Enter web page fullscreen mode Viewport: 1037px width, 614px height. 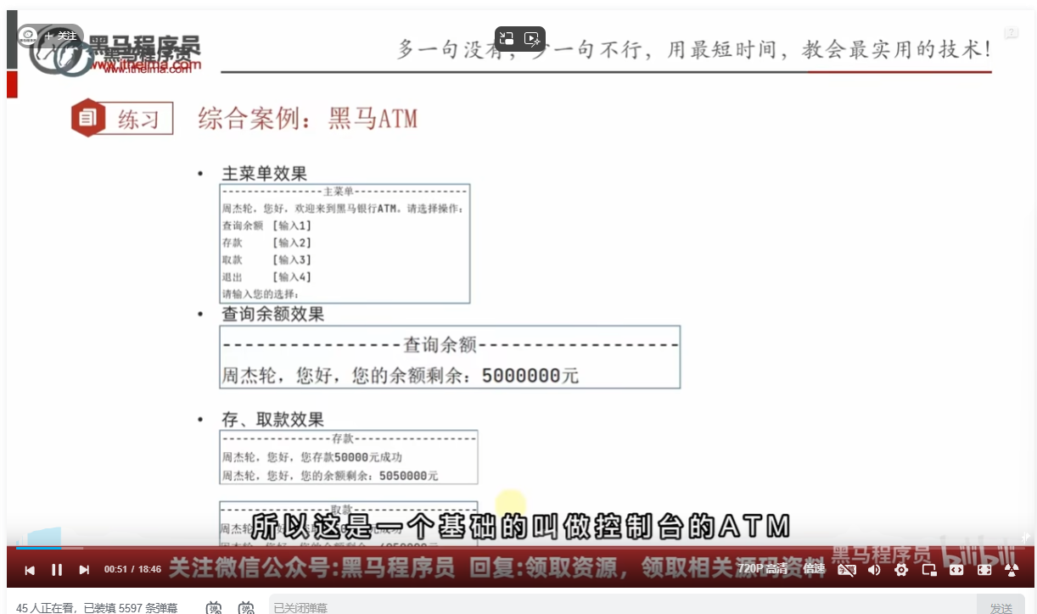[x=984, y=570]
